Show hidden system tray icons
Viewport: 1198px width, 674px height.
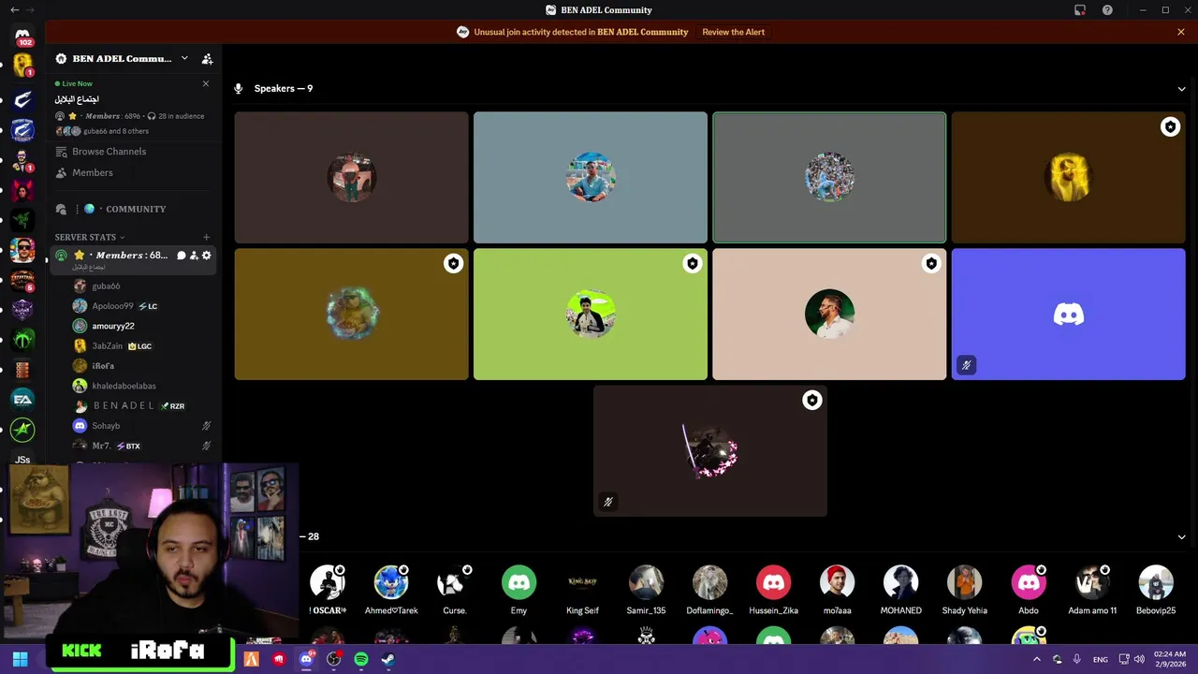[1036, 659]
